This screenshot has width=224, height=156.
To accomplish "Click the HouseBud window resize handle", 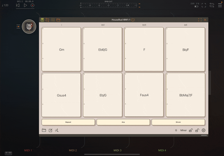I will 204,135.
